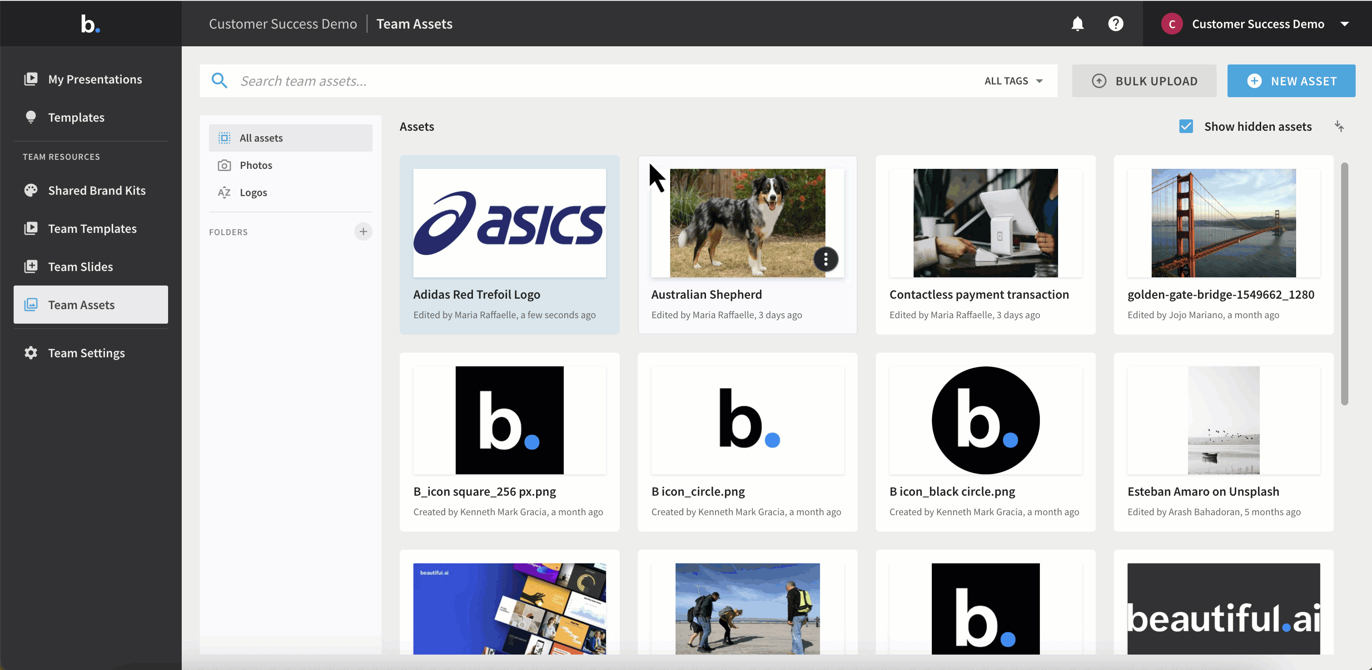Click the sort icon beside Show hidden assets

pyautogui.click(x=1339, y=126)
